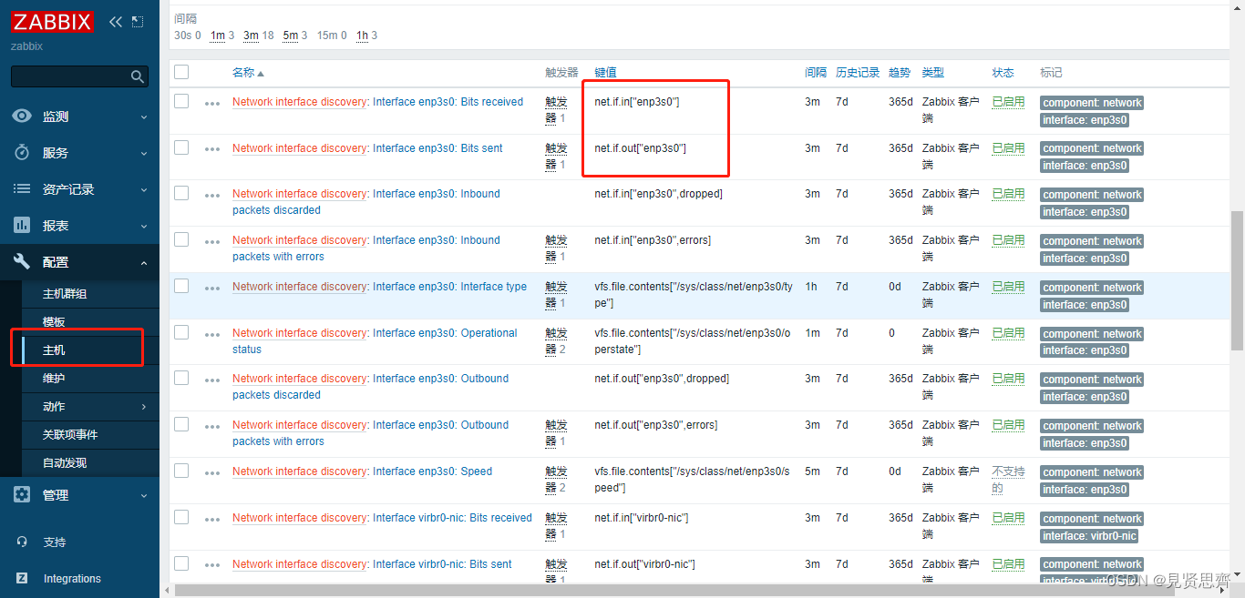Click the 已启用 status link on first item
The width and height of the screenshot is (1245, 598).
pyautogui.click(x=1008, y=101)
